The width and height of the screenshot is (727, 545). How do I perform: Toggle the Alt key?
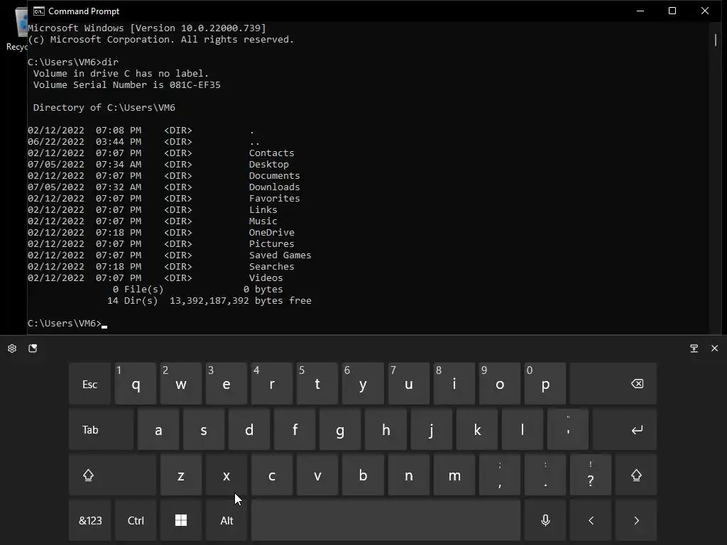(x=226, y=520)
